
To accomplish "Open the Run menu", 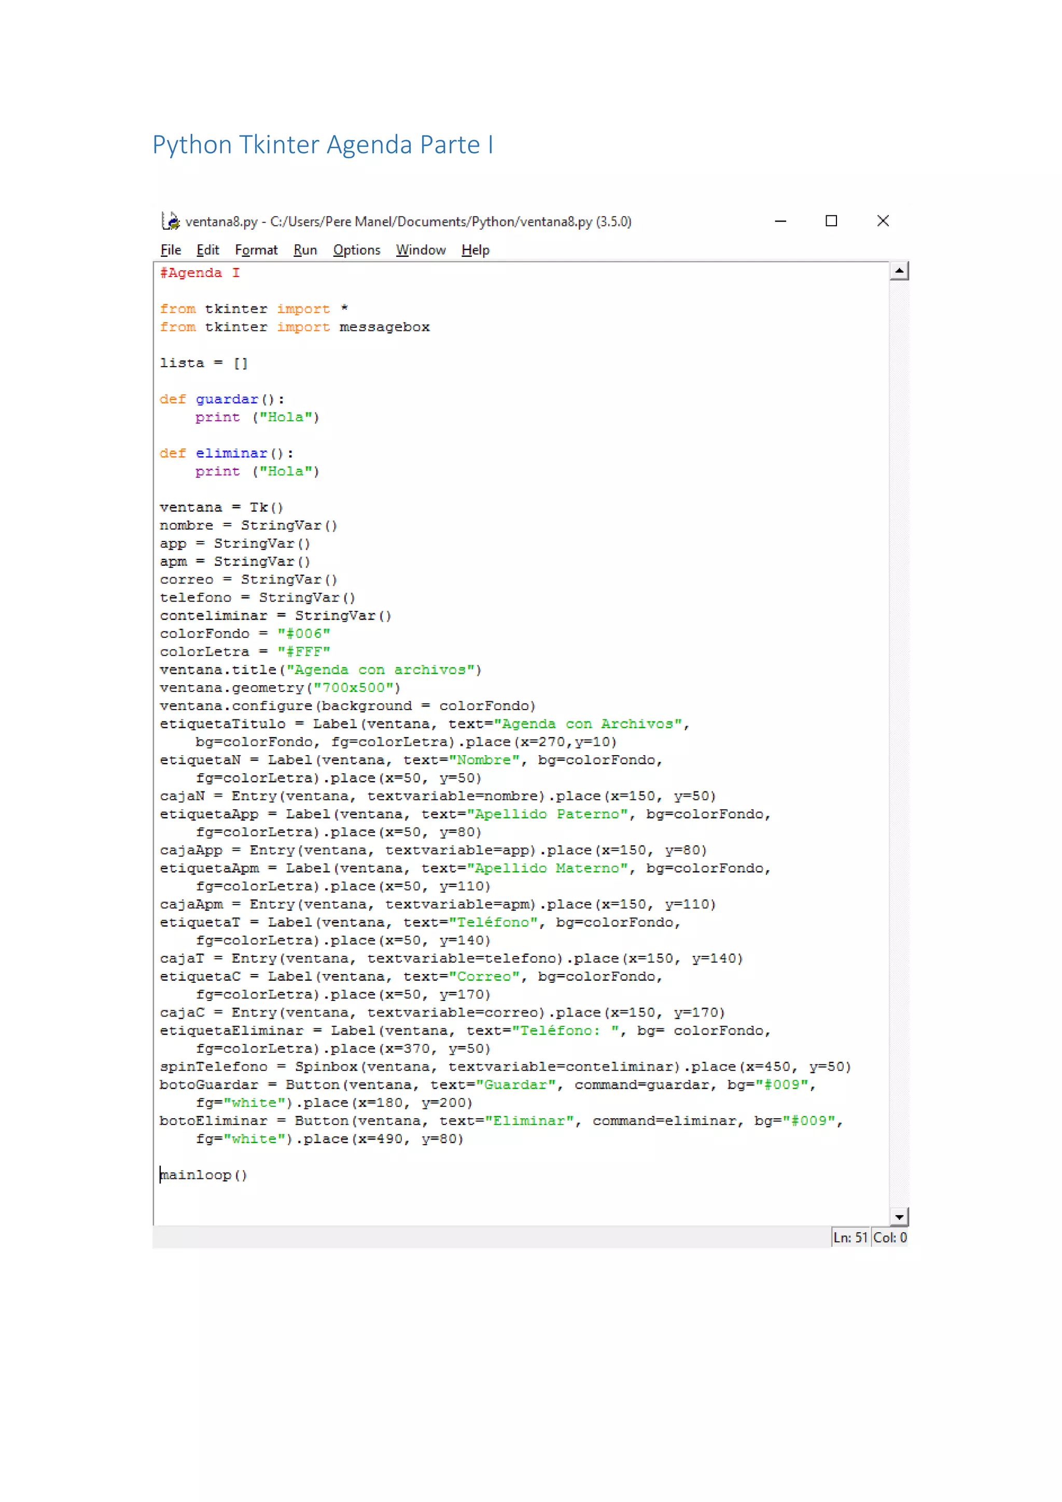I will (x=305, y=250).
